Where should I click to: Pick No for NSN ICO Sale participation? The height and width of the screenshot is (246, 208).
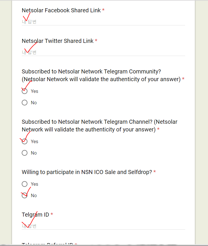click(x=25, y=196)
